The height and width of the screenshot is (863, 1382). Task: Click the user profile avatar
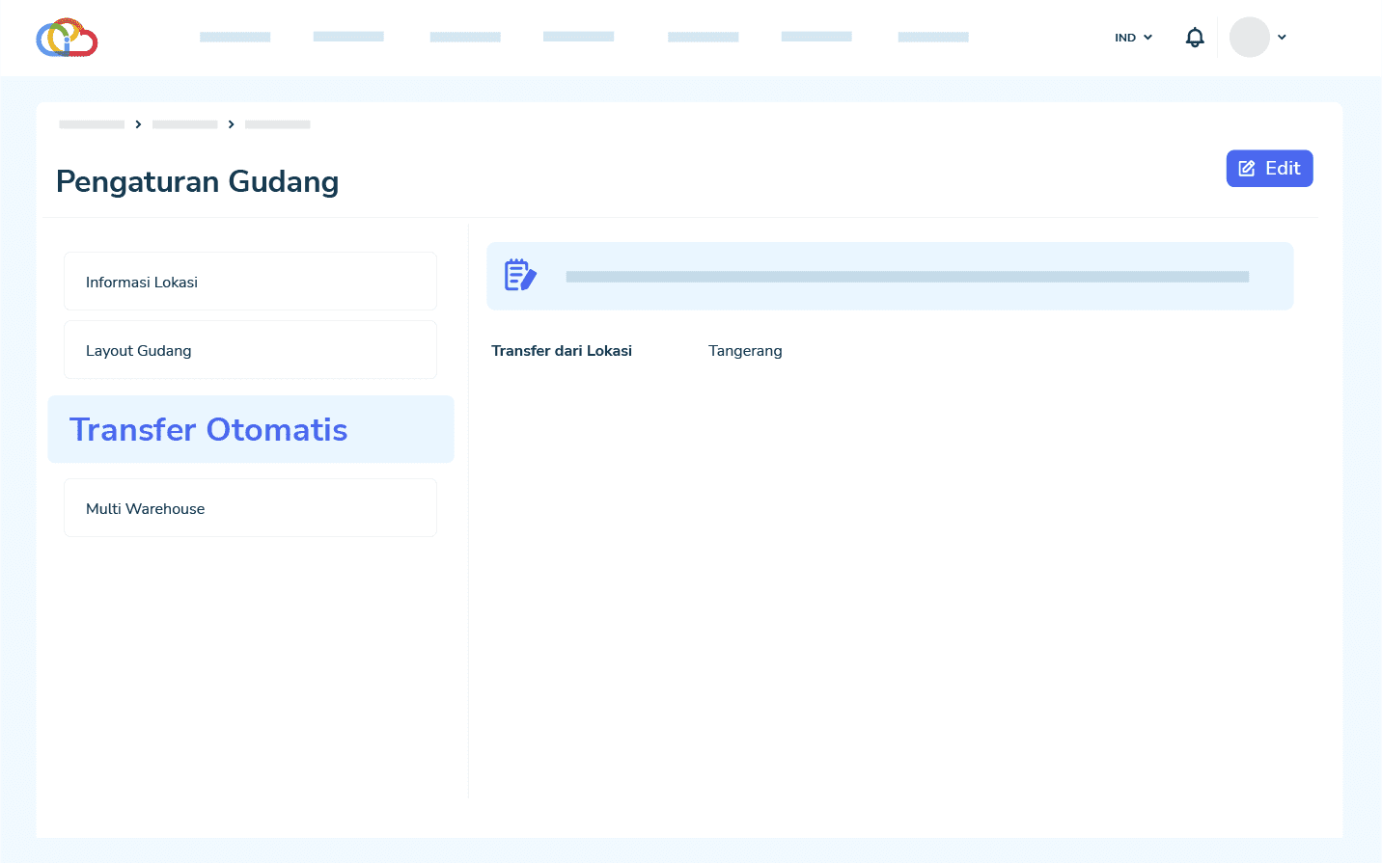(1249, 38)
